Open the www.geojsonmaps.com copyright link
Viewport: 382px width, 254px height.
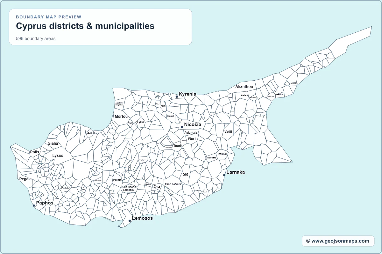(338, 241)
